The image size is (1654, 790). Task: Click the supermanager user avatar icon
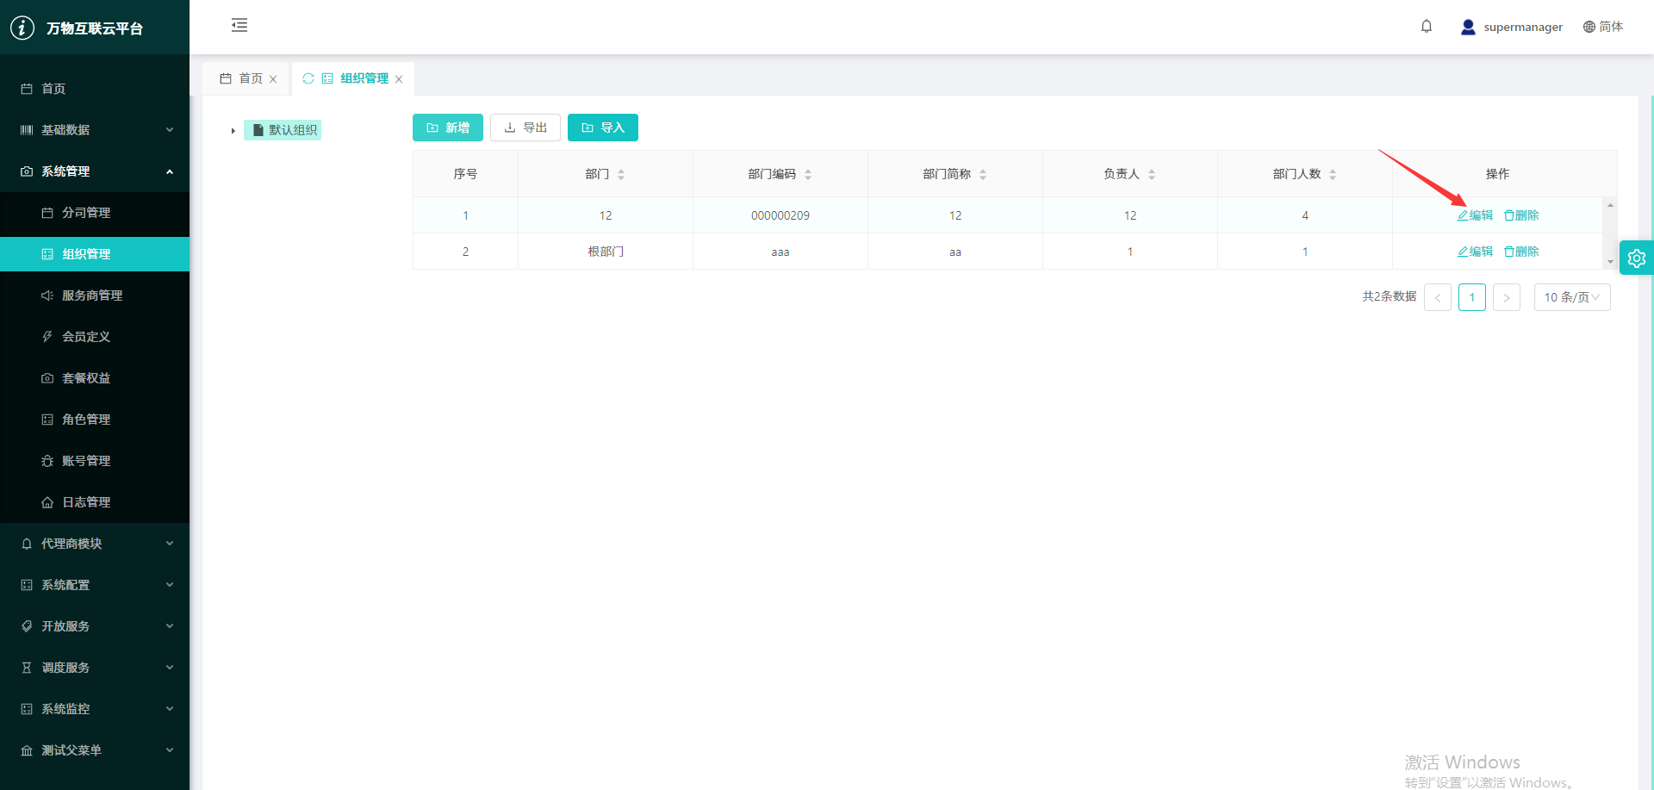tap(1468, 28)
